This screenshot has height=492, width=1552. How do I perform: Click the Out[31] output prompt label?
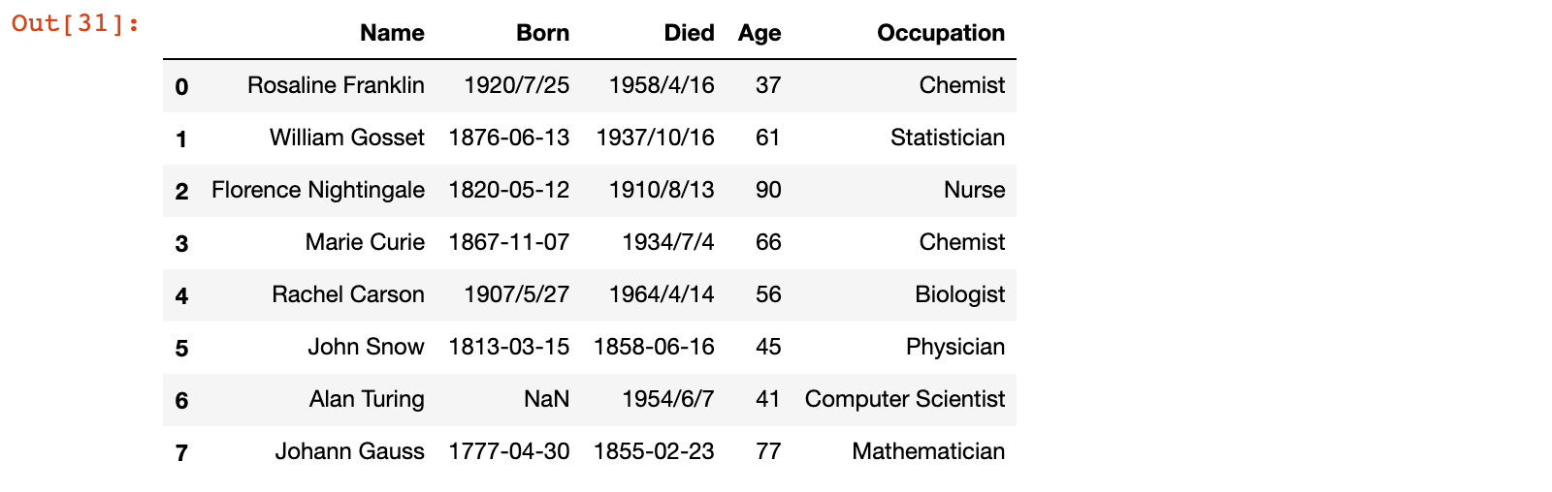pos(76,23)
